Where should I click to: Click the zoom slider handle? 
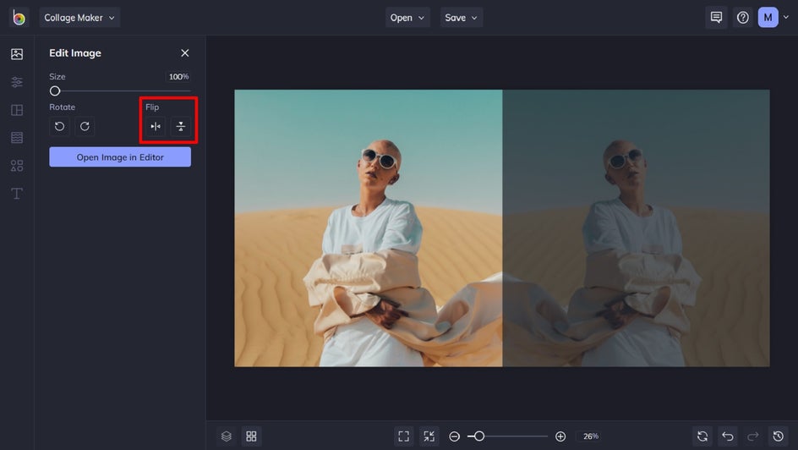click(x=479, y=436)
